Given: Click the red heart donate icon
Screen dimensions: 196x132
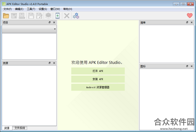Looking at the screenshot, I should (x=189, y=16).
